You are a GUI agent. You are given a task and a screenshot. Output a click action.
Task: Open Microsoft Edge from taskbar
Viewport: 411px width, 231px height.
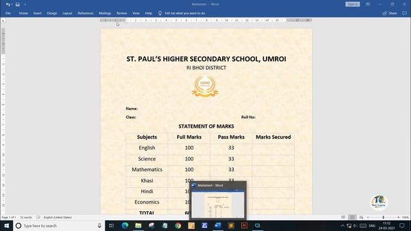(x=125, y=225)
